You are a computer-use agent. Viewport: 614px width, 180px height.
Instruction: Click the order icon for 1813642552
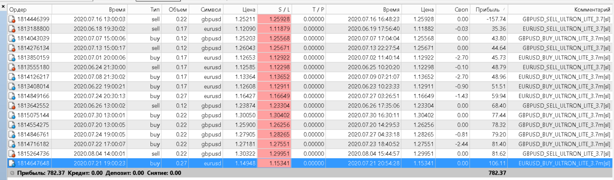point(12,106)
